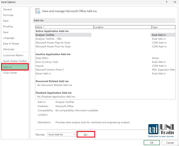179x146 pixels.
Task: Sort add-ins by Name column header
Action: click(64, 27)
